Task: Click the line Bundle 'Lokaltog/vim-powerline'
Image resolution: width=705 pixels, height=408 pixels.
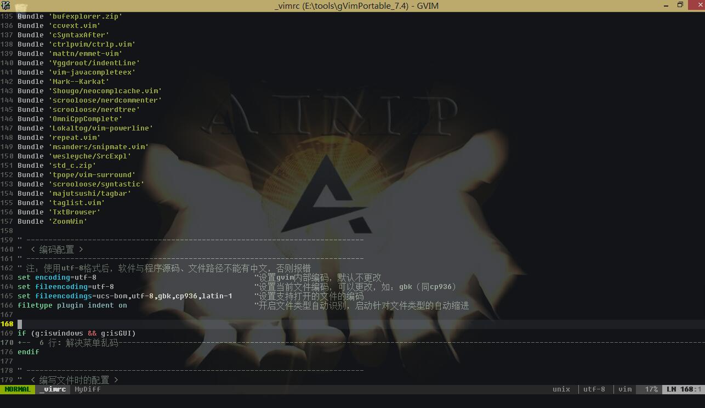Action: pyautogui.click(x=86, y=128)
